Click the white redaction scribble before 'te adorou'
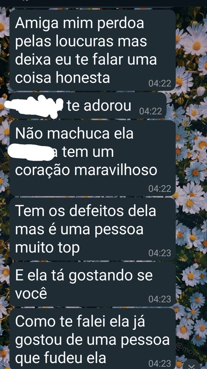The image size is (207, 369). click(34, 106)
